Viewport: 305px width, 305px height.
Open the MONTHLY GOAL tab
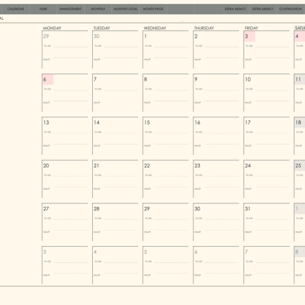click(125, 9)
